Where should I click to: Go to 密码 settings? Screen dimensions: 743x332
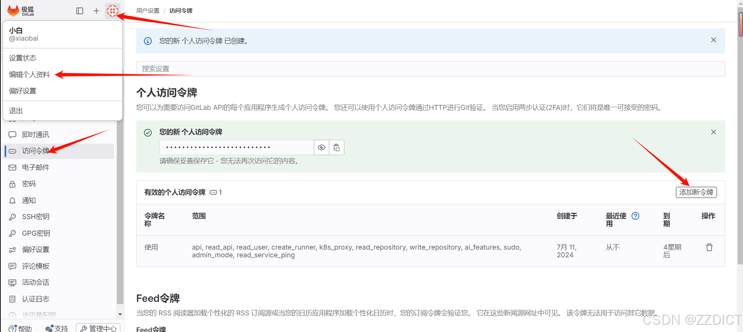(60, 184)
